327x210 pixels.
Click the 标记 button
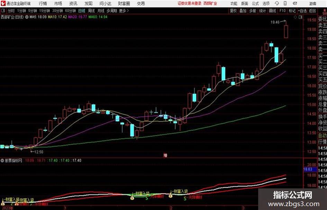[x=292, y=11]
